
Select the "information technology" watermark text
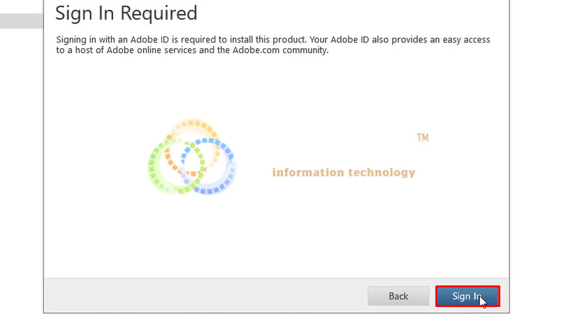click(x=344, y=172)
